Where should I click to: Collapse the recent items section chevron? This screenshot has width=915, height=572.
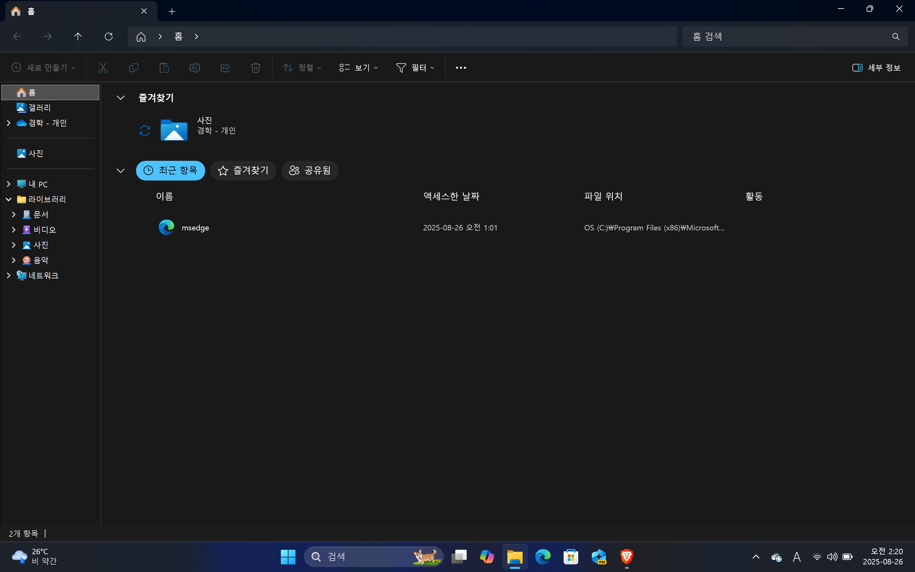121,171
